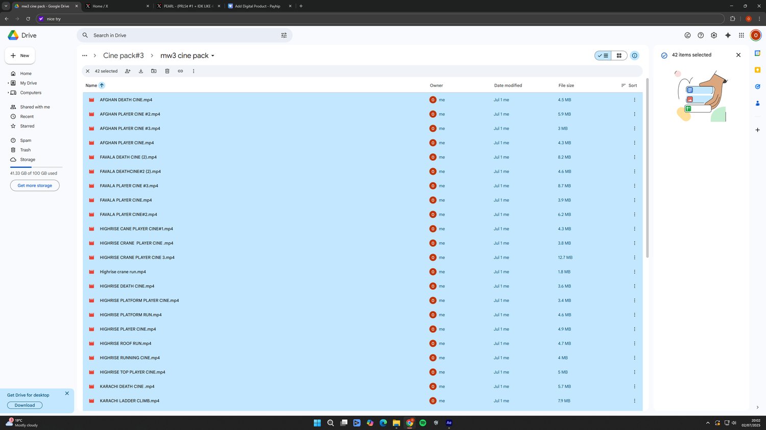
Task: Hide the side panel with chevron
Action: pos(757,407)
